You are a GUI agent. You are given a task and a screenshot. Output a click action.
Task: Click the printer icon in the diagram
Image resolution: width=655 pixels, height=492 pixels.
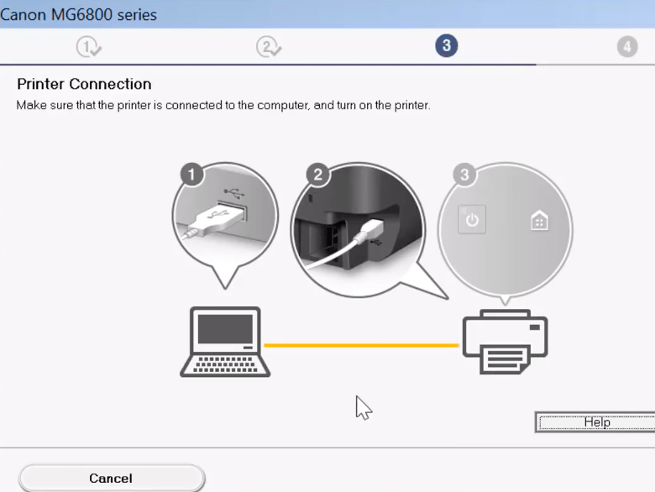tap(505, 341)
